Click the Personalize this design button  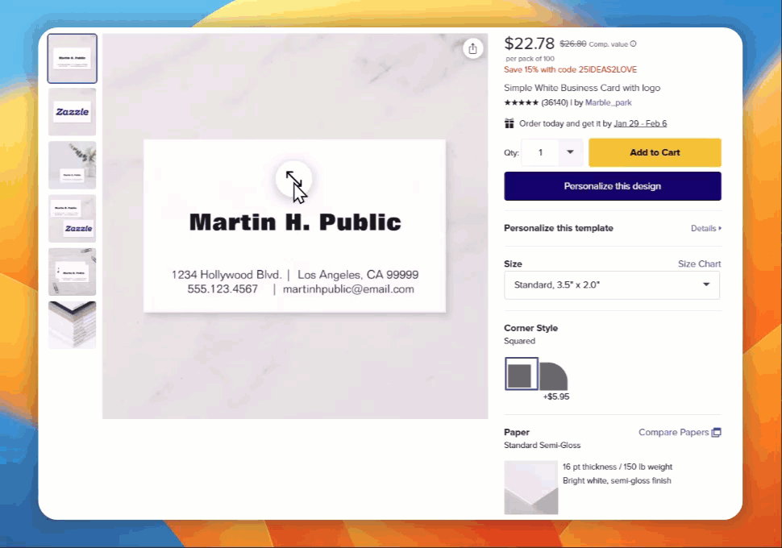(x=612, y=186)
